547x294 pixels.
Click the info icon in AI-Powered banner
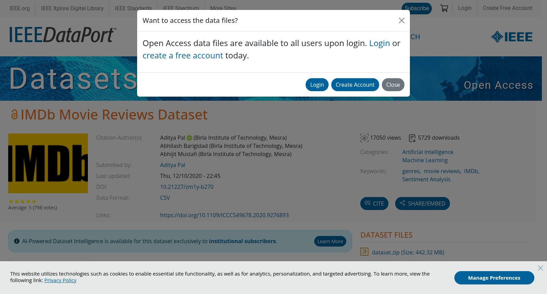[x=16, y=241]
